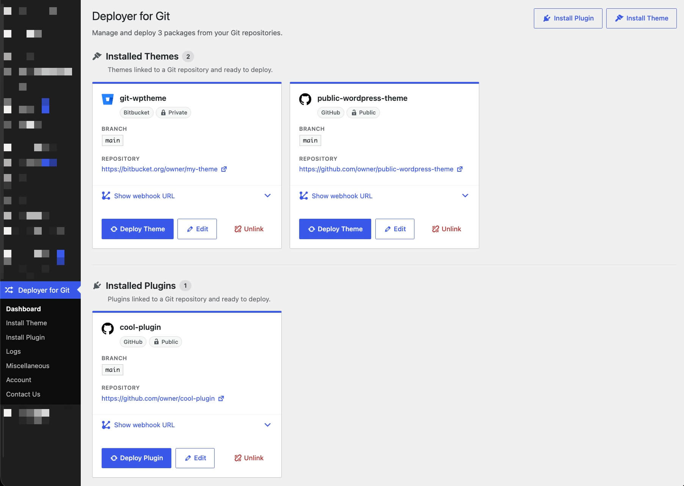This screenshot has width=684, height=486.
Task: Show webhook URL text for public-wordpress-theme
Action: 342,196
